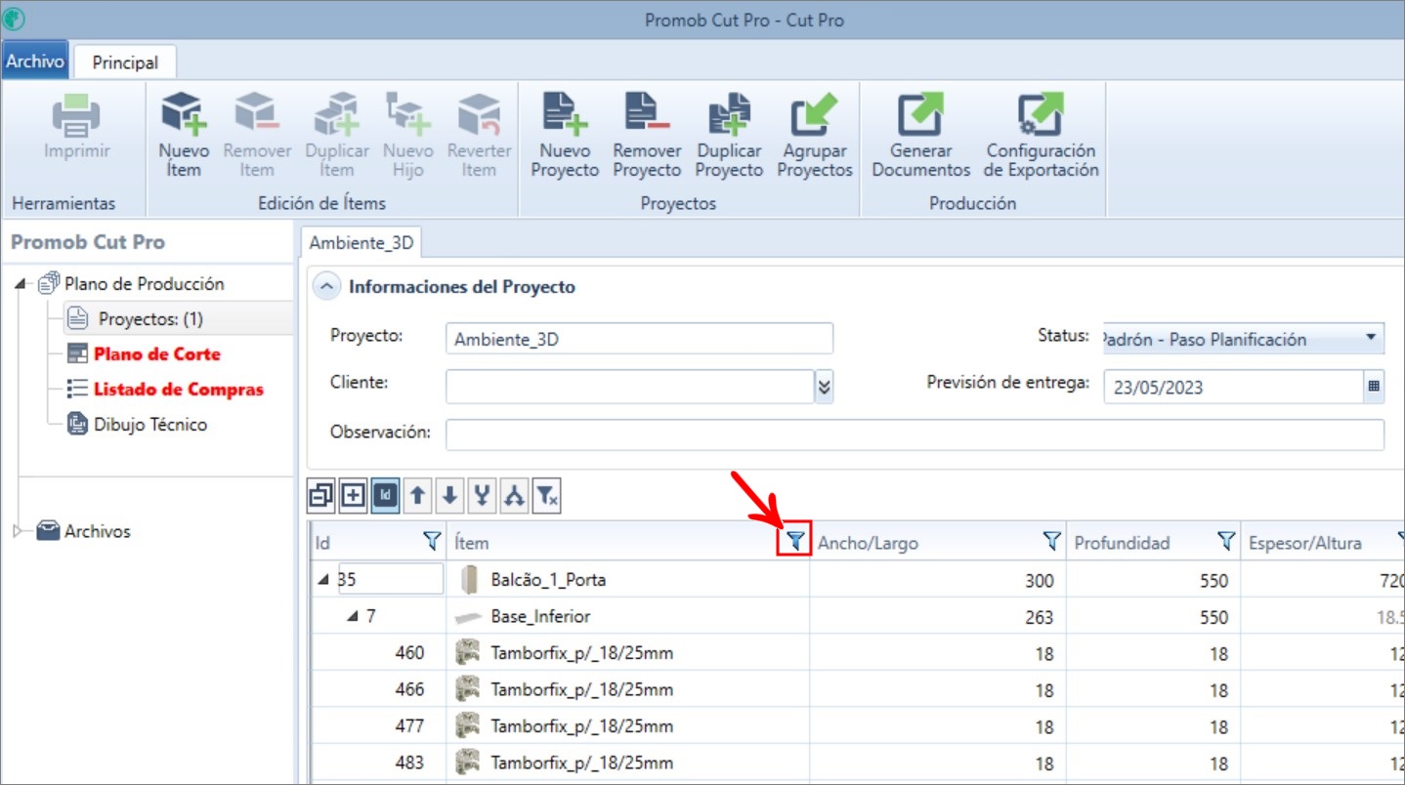Click the expand-all plus button in grid toolbar
Image resolution: width=1405 pixels, height=785 pixels.
(353, 496)
